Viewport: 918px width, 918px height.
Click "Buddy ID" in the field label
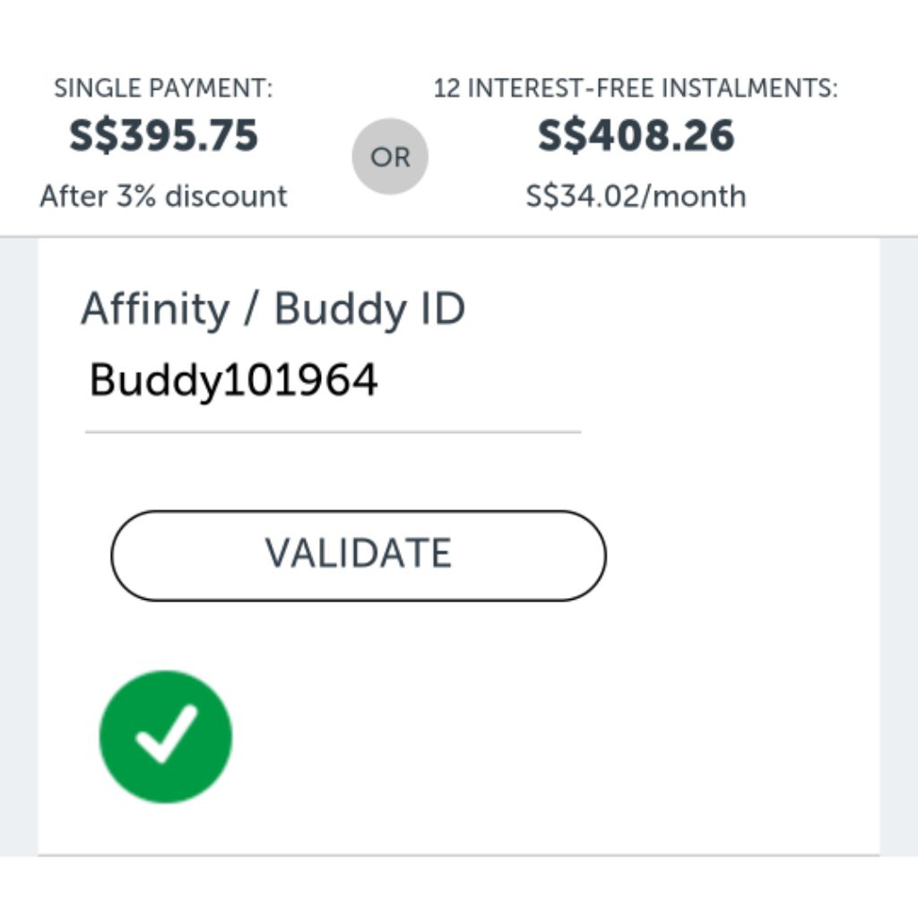369,309
